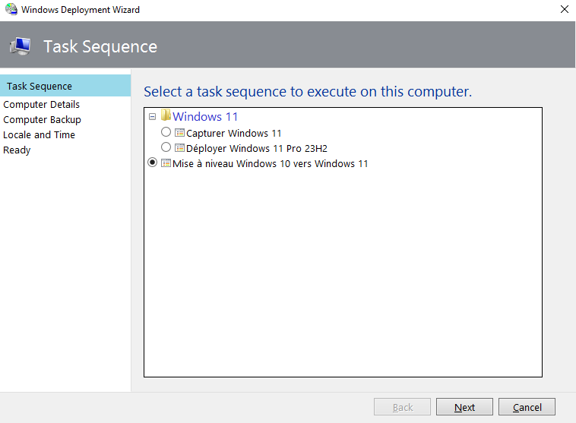Collapse the Windows 11 folder tree node
The height and width of the screenshot is (423, 576).
(x=153, y=117)
